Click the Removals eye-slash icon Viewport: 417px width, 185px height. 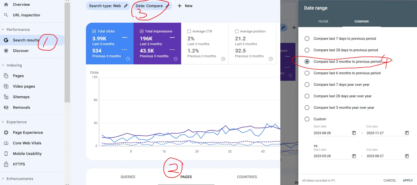(x=6, y=107)
